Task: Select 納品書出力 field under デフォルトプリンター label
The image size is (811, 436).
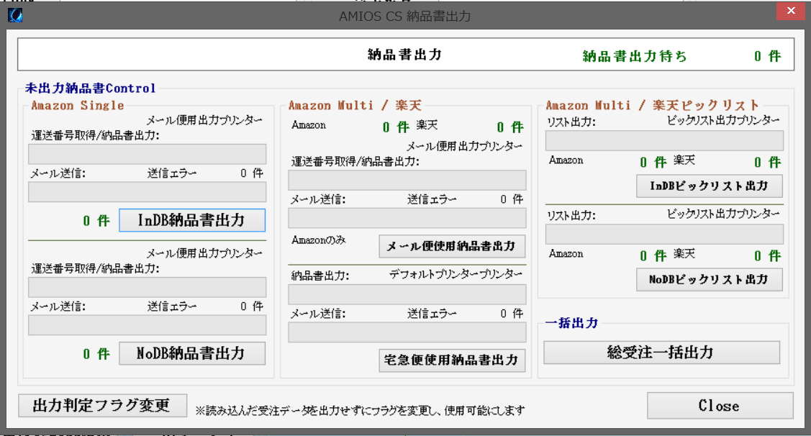Action: [x=407, y=294]
